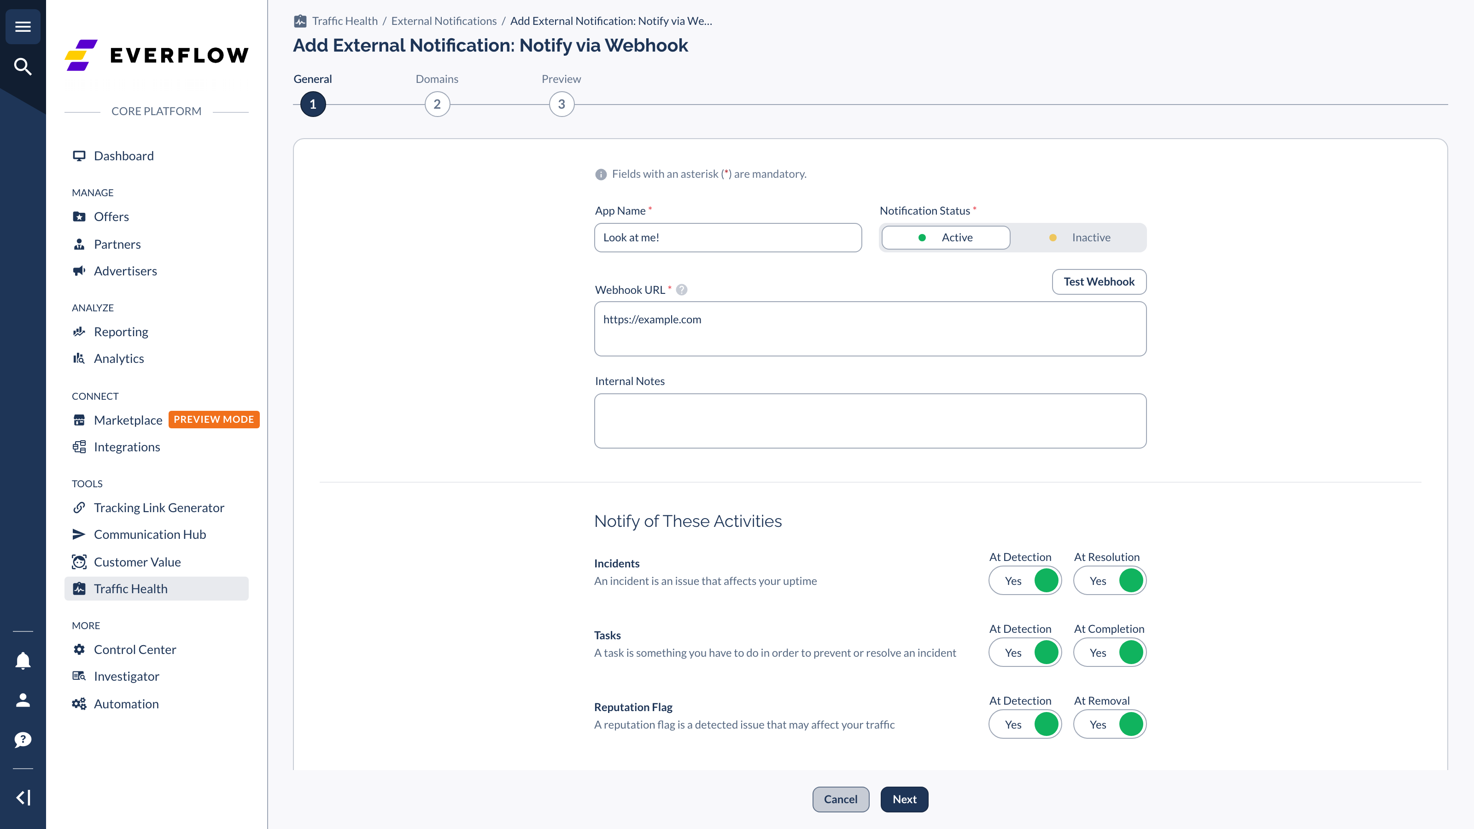This screenshot has width=1474, height=829.
Task: Click the Analytics bar-search icon
Action: (79, 359)
